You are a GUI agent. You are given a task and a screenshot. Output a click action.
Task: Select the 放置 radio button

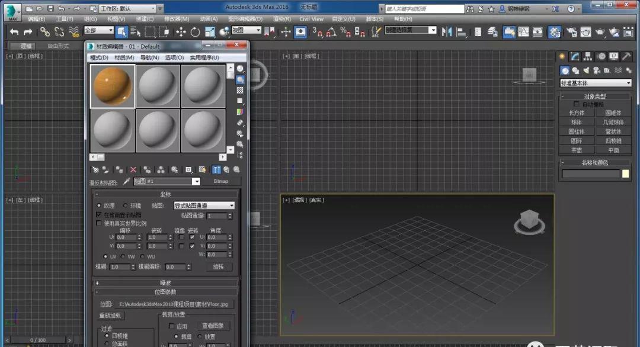(200, 336)
